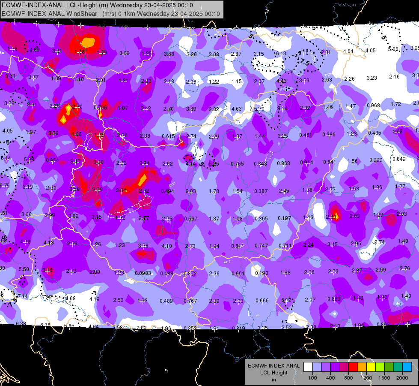Click the wind shear value 0.706
419x386 pixels.
click(x=100, y=107)
